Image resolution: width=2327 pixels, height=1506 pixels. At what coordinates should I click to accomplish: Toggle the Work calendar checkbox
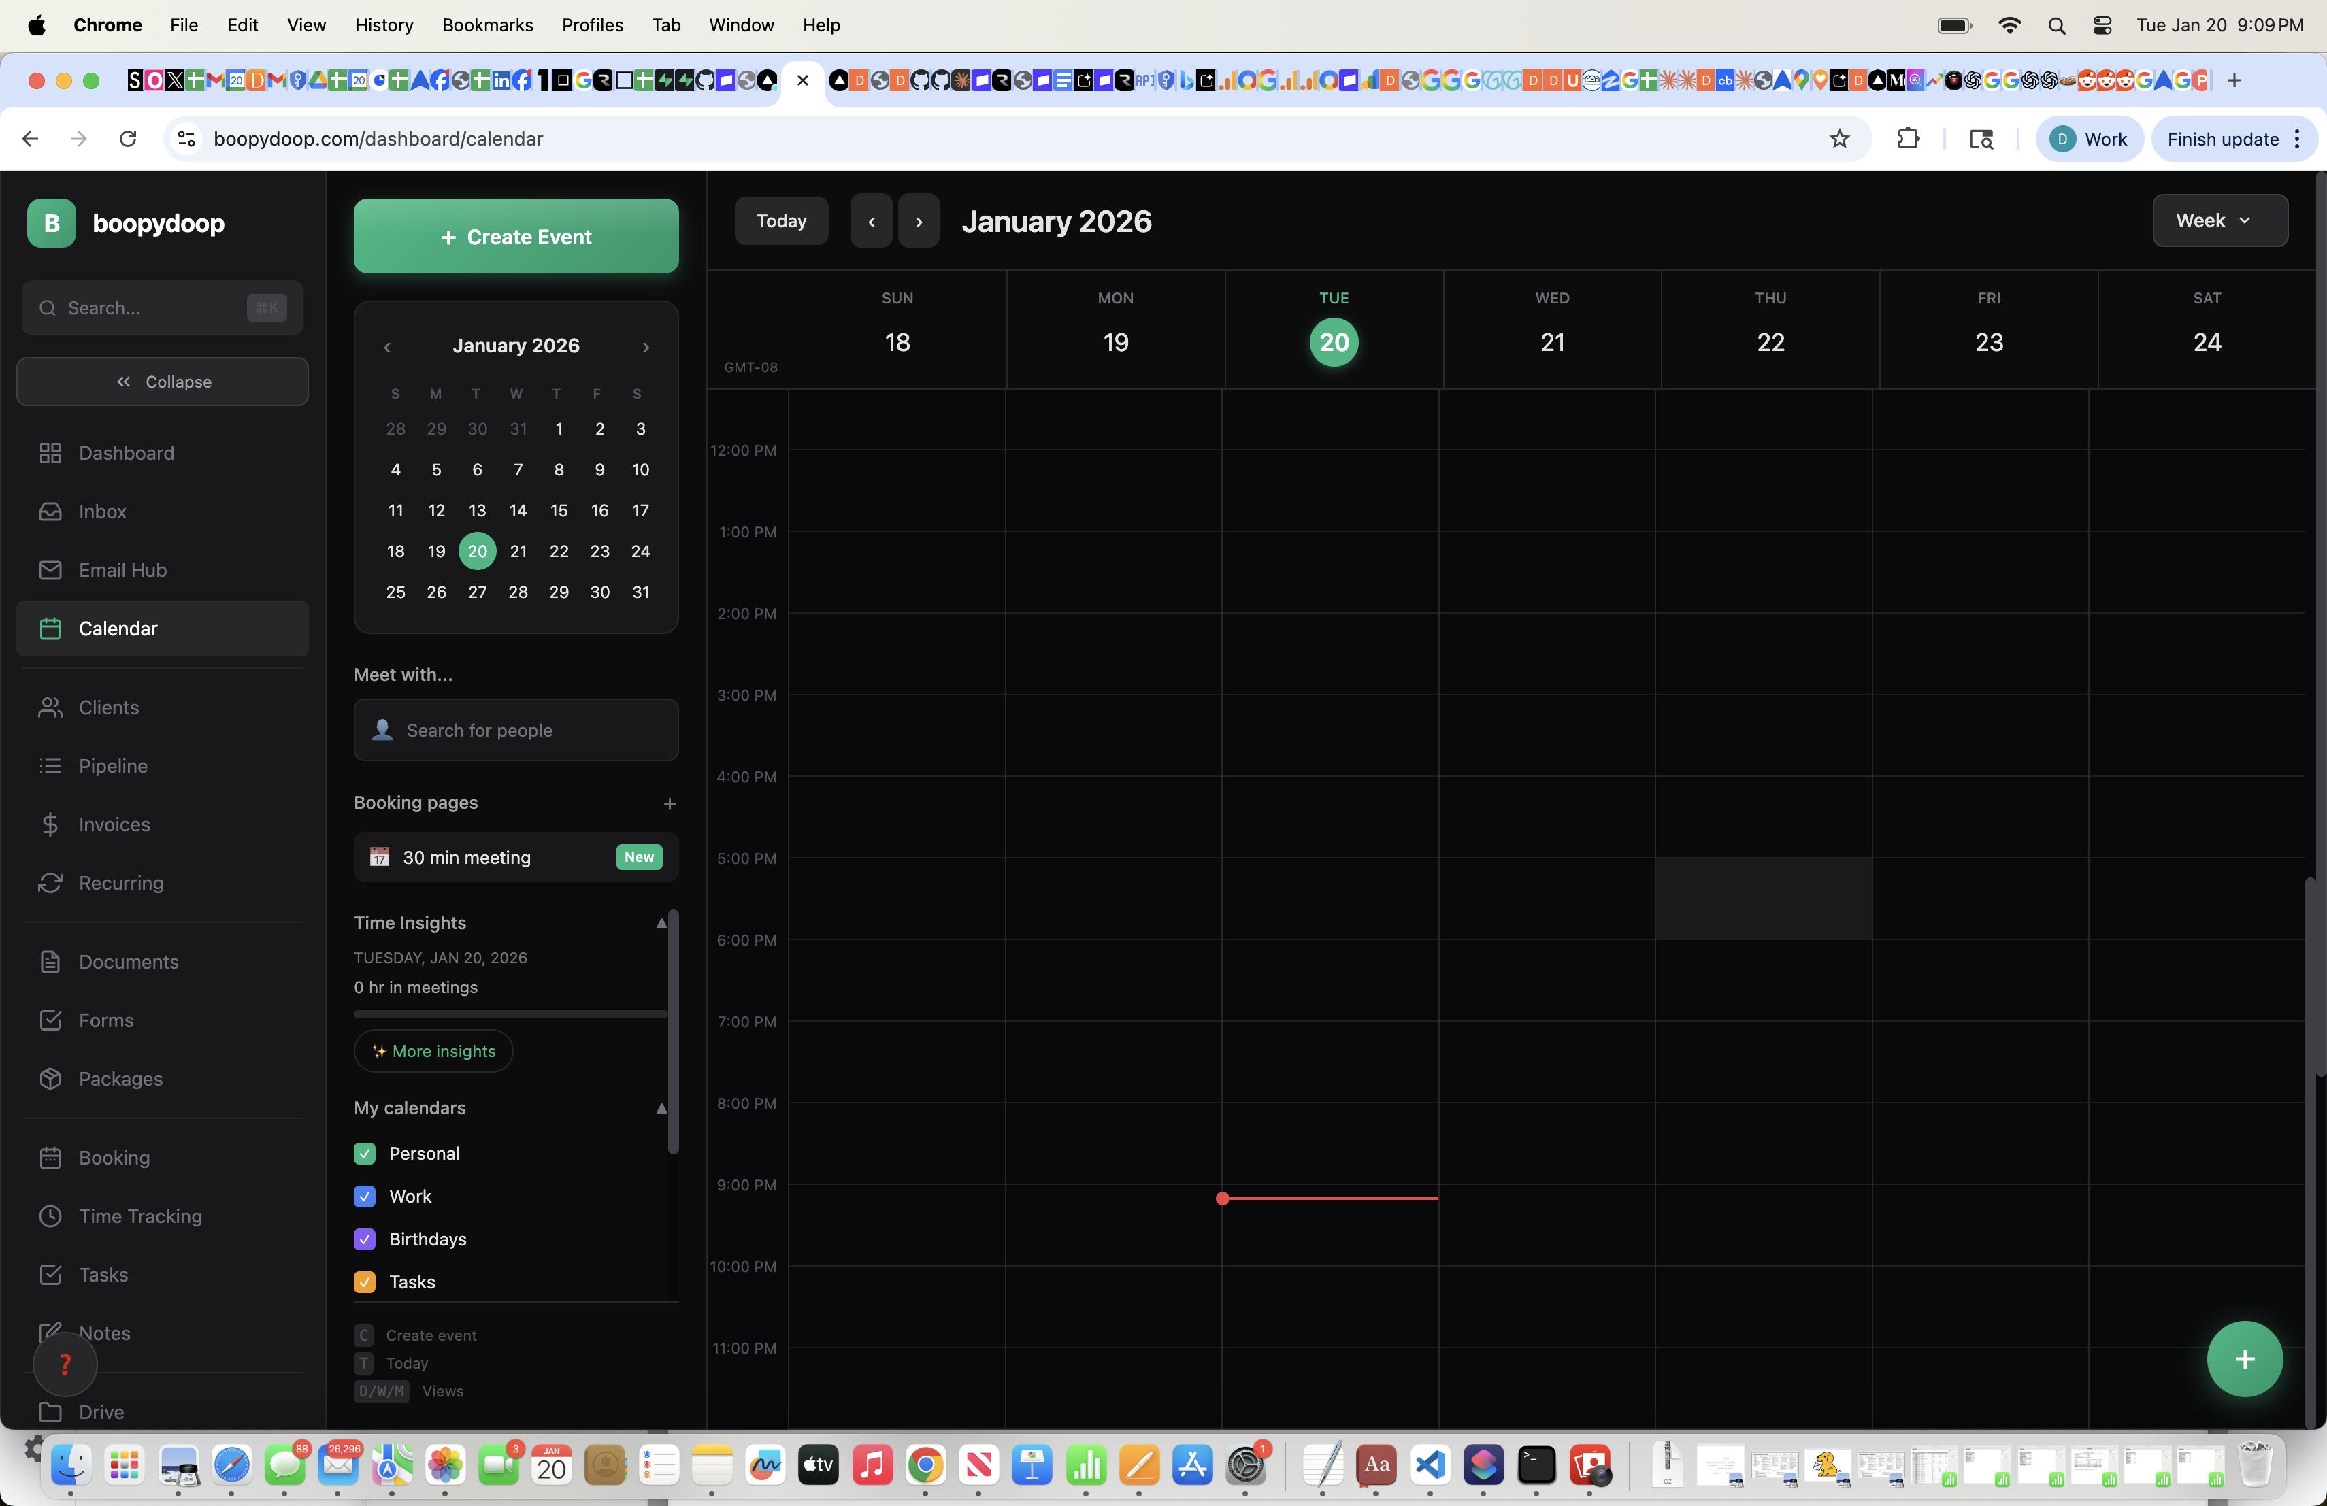pyautogui.click(x=365, y=1197)
